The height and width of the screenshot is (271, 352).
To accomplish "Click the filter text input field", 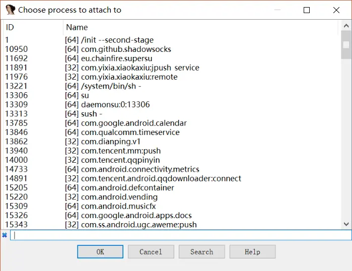I will [x=180, y=235].
